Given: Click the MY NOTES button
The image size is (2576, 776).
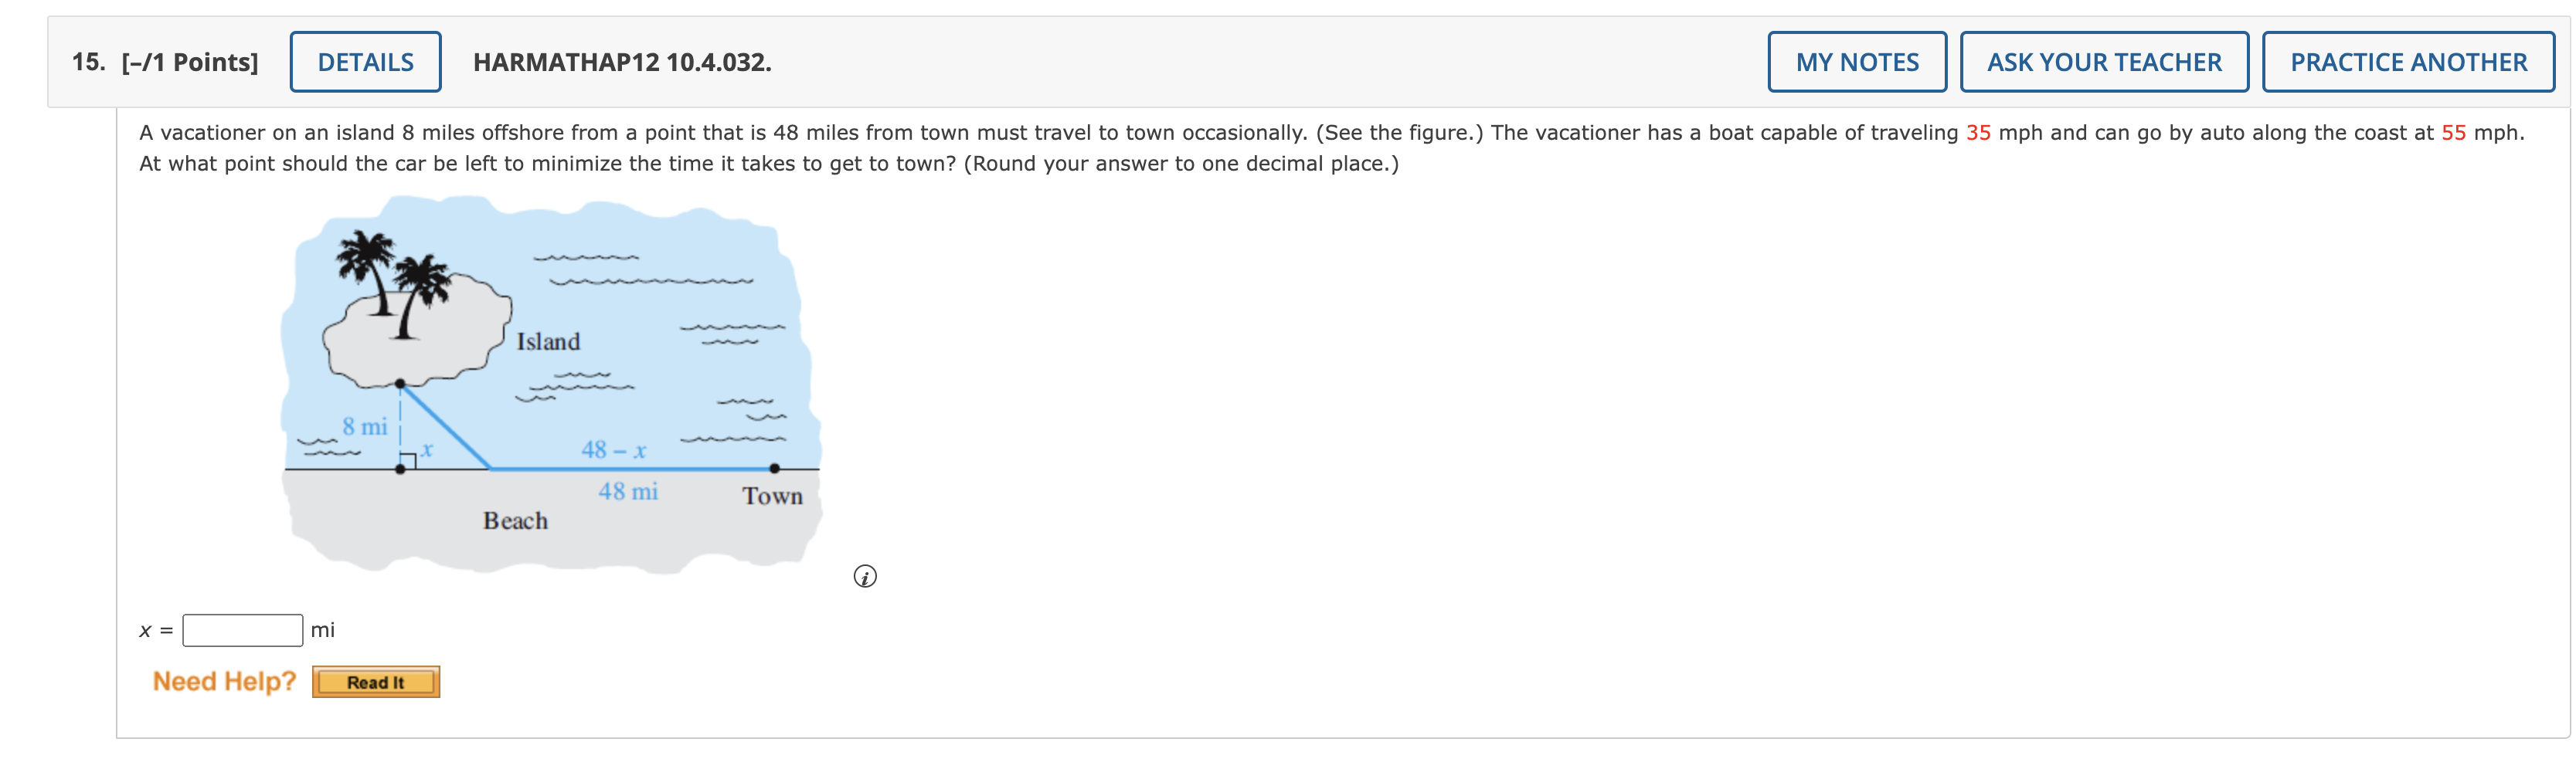Looking at the screenshot, I should click(1856, 62).
